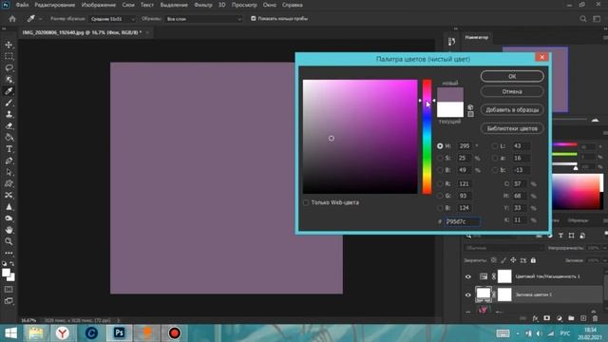Enable the Только Web-цвета checkbox
The image size is (608, 342).
306,202
